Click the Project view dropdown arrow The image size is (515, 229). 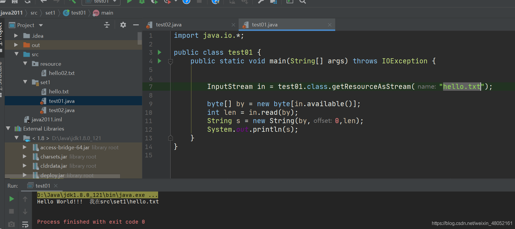pos(41,25)
